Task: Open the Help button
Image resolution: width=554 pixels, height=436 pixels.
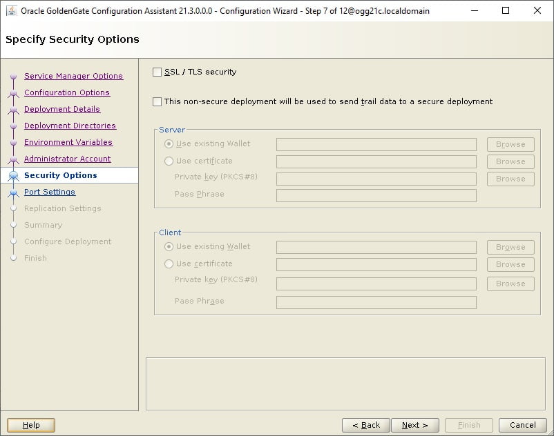Action: tap(31, 425)
